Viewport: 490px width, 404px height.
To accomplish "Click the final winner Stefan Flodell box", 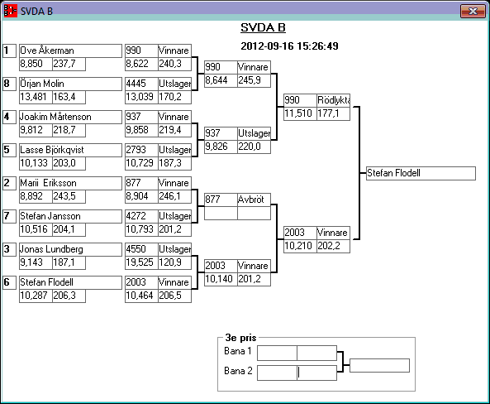I will [x=421, y=173].
